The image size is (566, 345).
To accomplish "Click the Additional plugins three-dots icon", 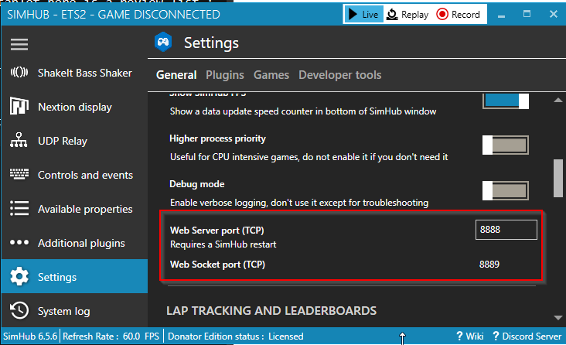I will click(19, 242).
